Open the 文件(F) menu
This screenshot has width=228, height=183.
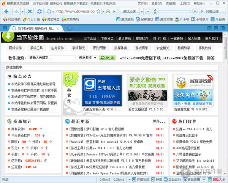click(142, 3)
